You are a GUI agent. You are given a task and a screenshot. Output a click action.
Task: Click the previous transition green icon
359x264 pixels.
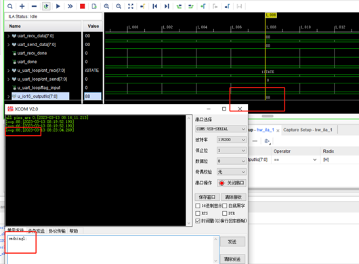[x=179, y=6]
